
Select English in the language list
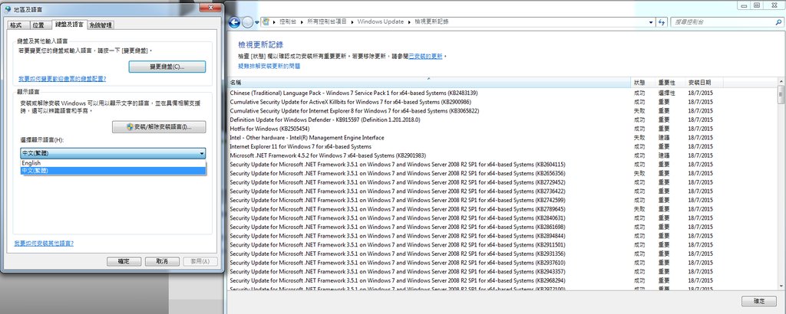click(x=114, y=163)
